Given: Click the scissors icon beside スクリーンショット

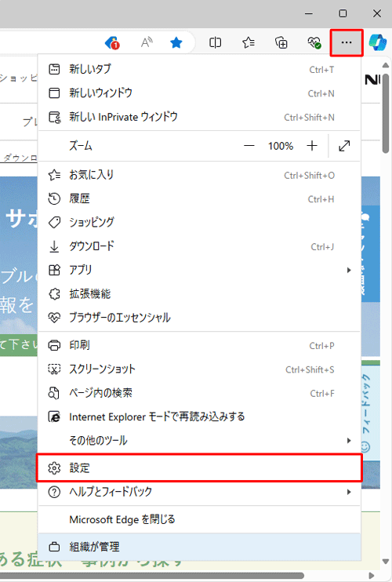Looking at the screenshot, I should point(55,369).
